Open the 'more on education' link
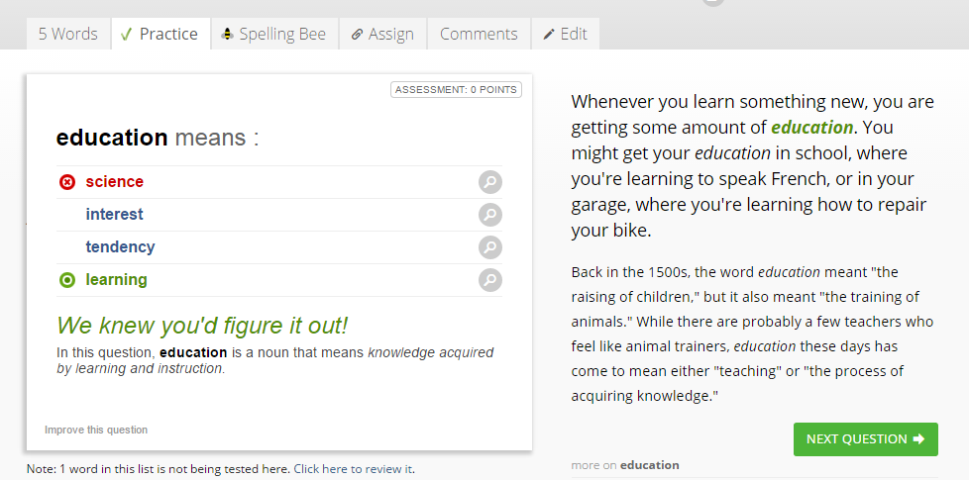 click(x=625, y=465)
